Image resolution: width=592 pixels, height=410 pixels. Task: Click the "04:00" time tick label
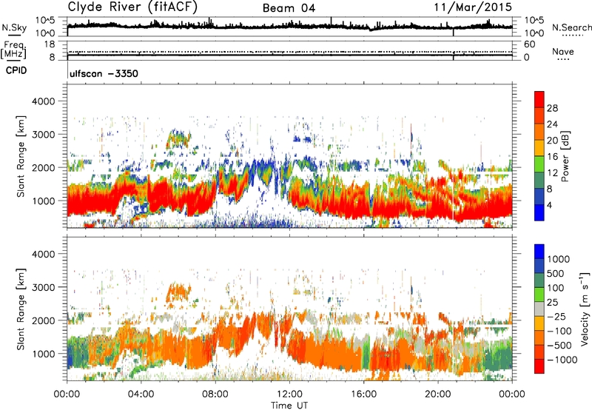(141, 394)
